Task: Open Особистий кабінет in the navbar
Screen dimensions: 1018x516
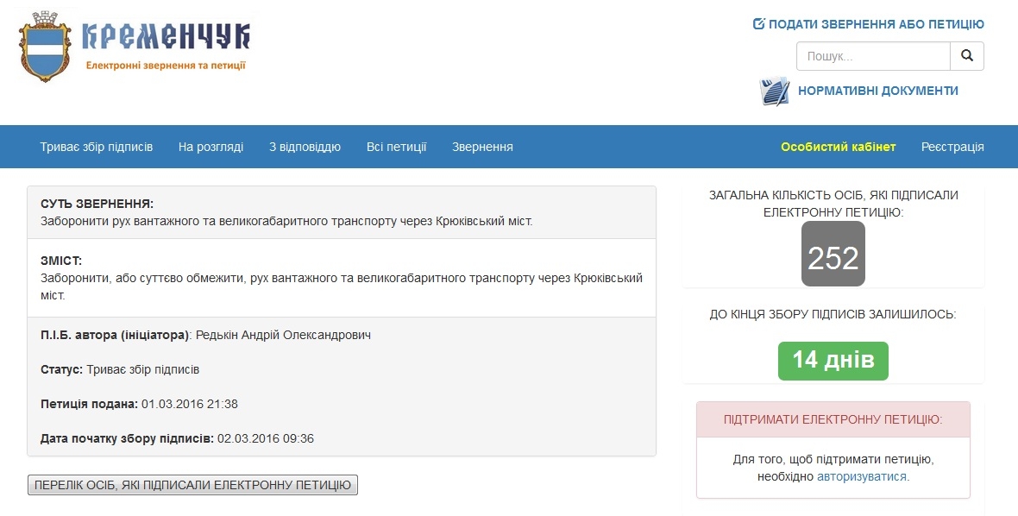Action: [838, 147]
